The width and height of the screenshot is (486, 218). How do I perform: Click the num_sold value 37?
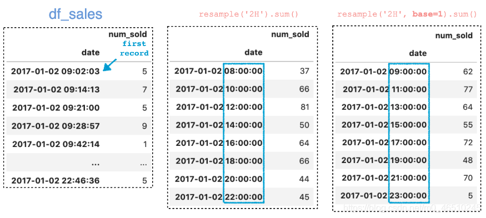[x=305, y=71]
